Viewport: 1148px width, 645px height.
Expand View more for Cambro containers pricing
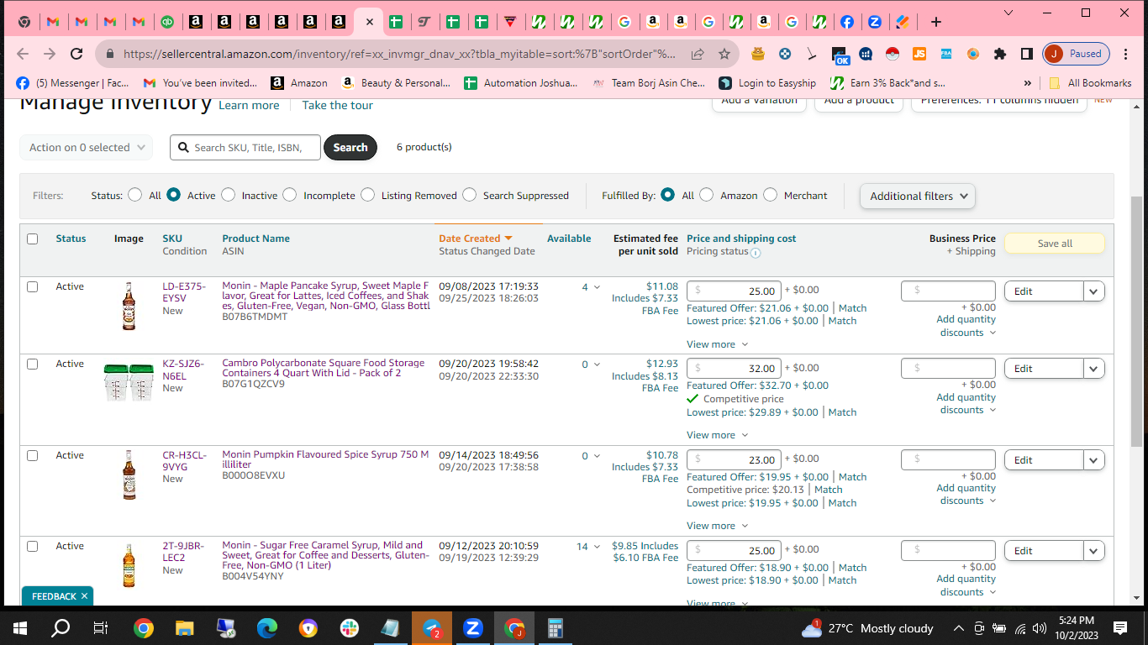pos(717,435)
